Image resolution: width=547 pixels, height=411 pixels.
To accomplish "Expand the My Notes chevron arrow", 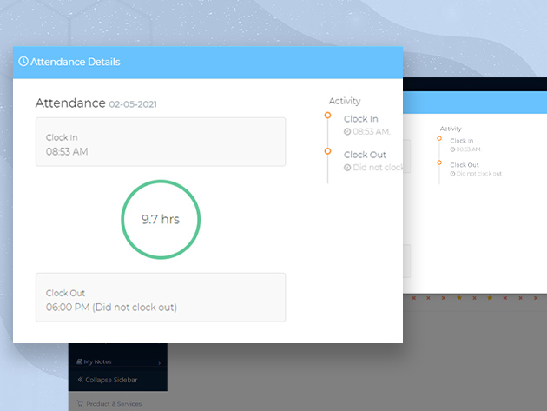I will [x=159, y=363].
